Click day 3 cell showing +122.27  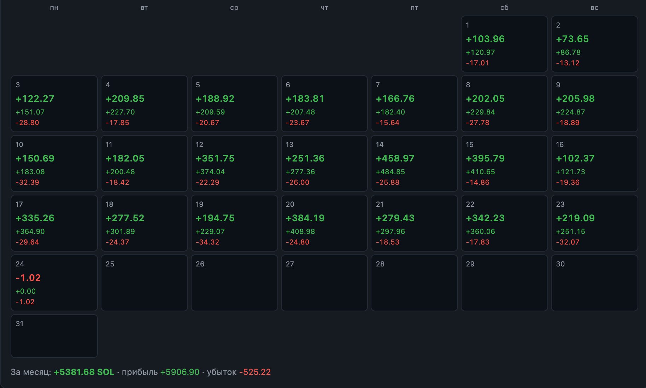click(54, 104)
